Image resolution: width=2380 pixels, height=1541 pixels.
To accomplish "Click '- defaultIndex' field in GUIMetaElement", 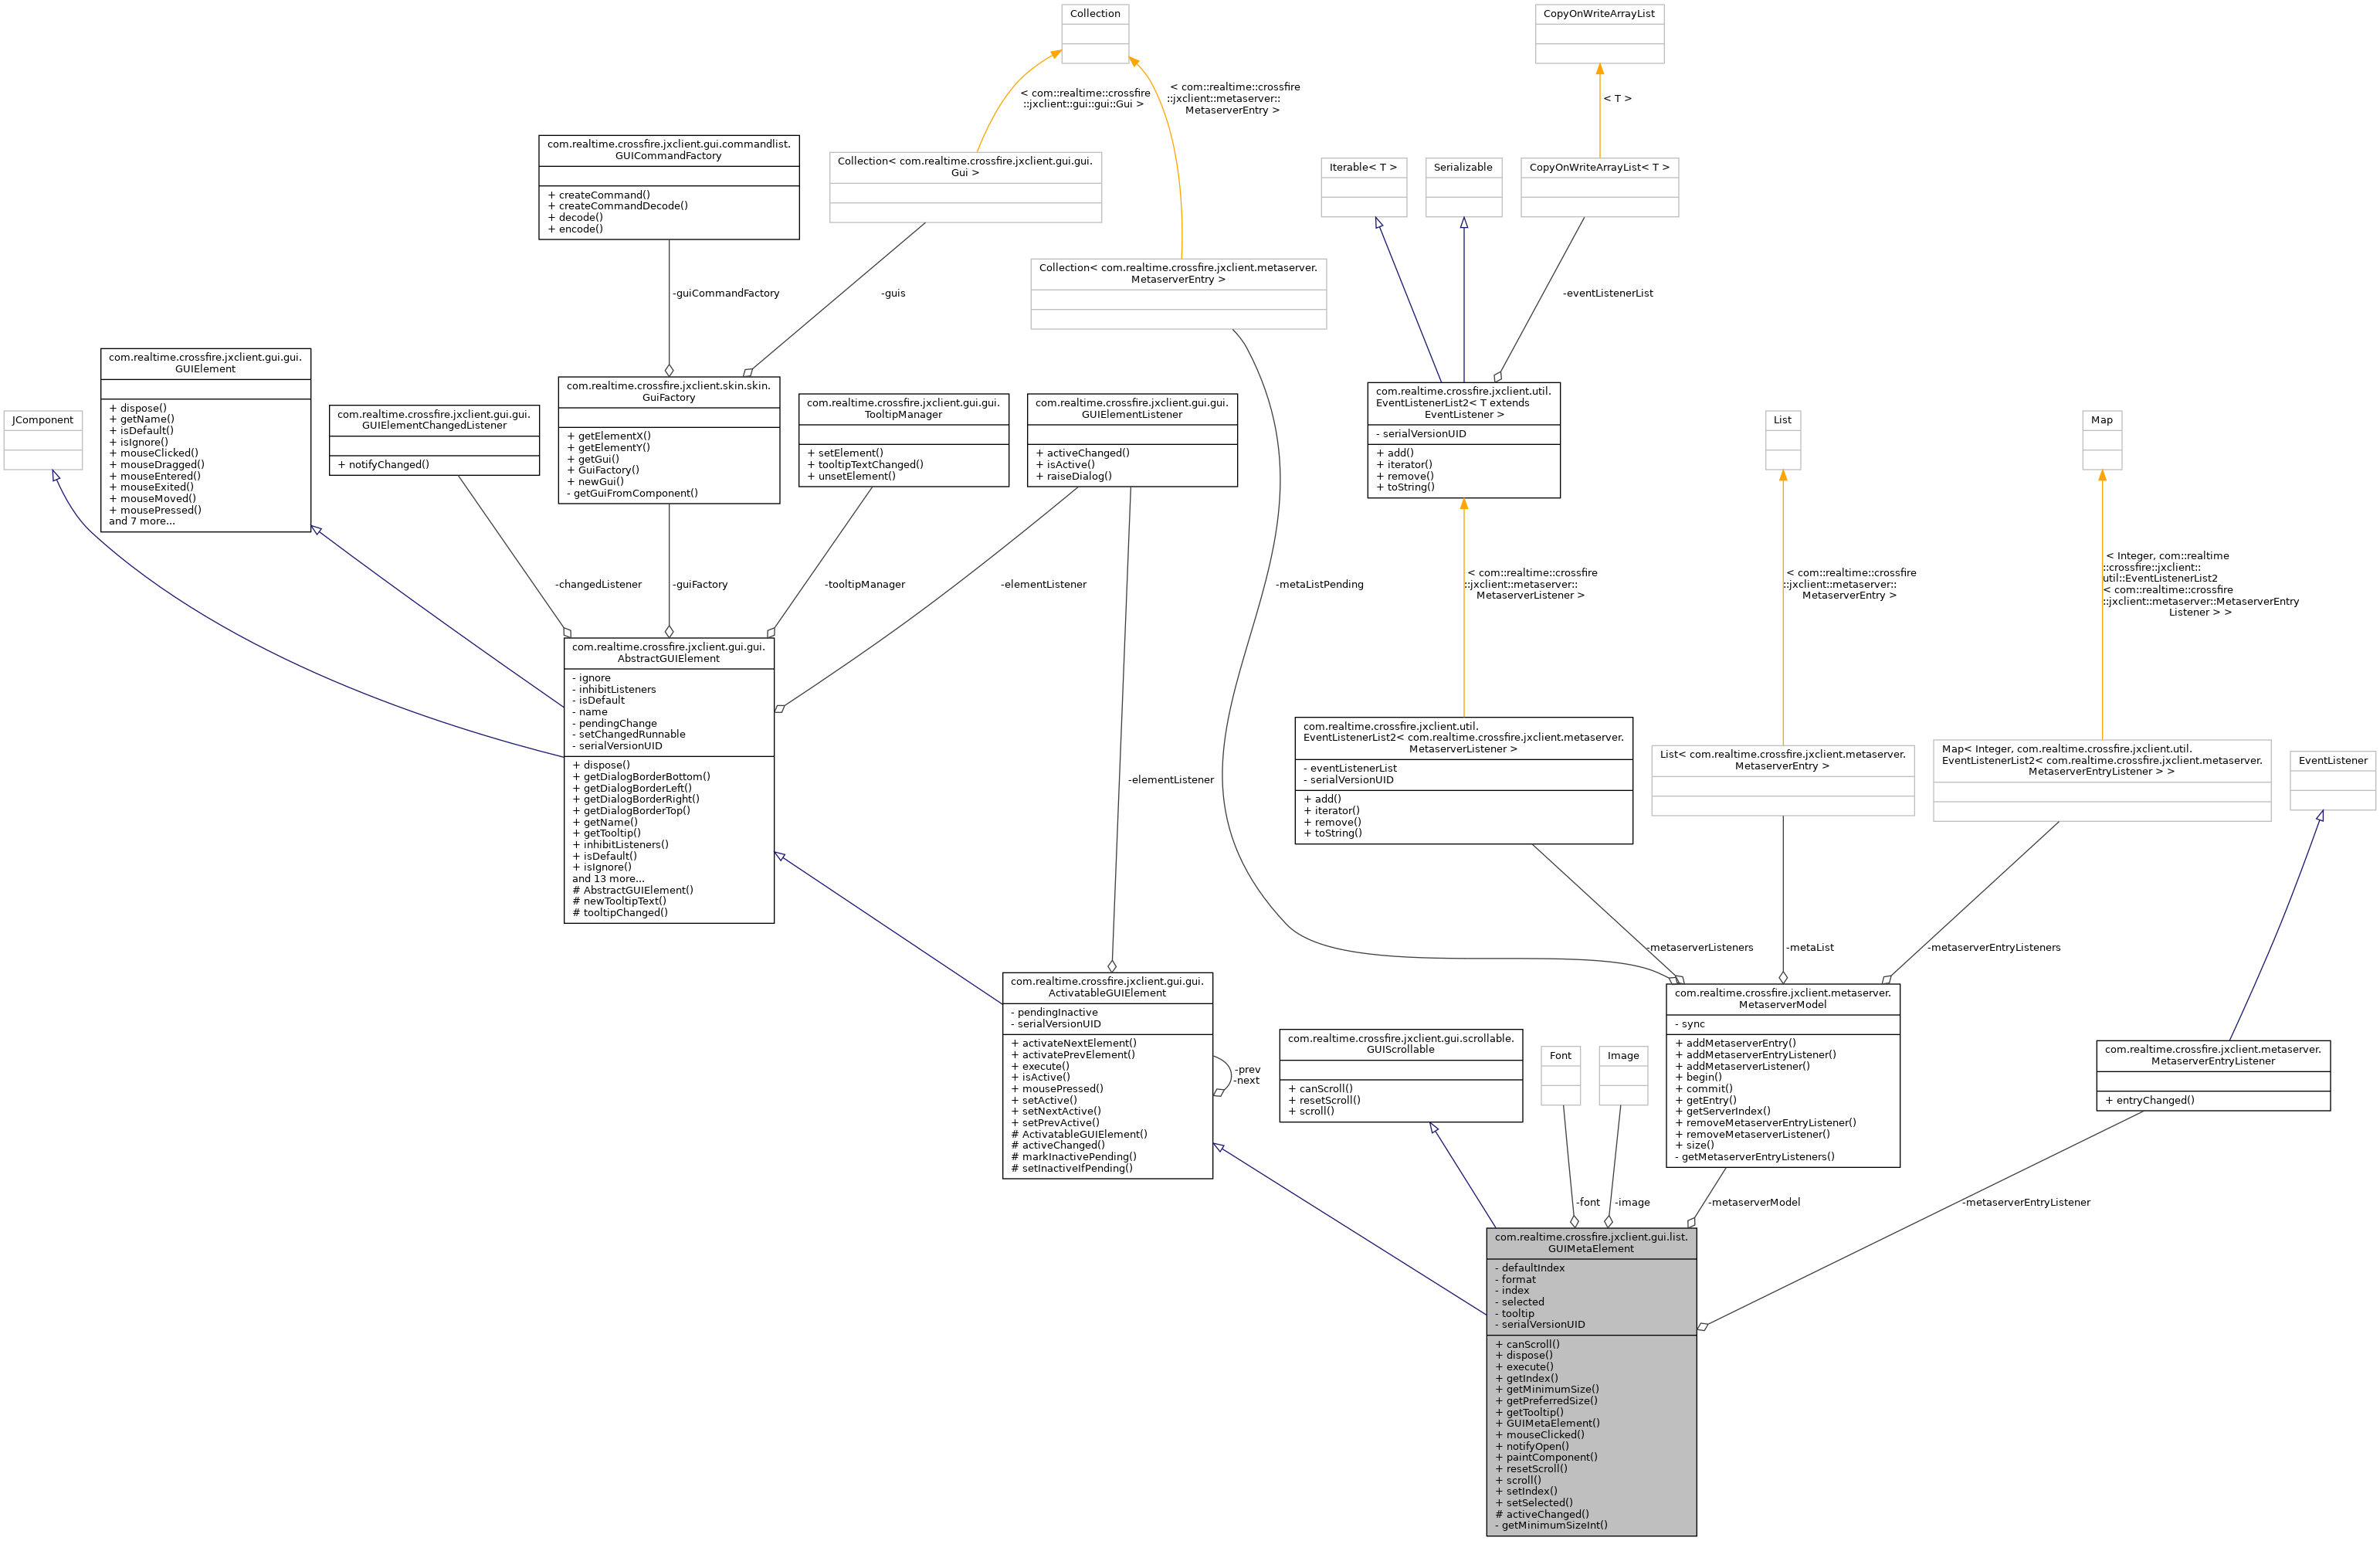I will click(1530, 1268).
